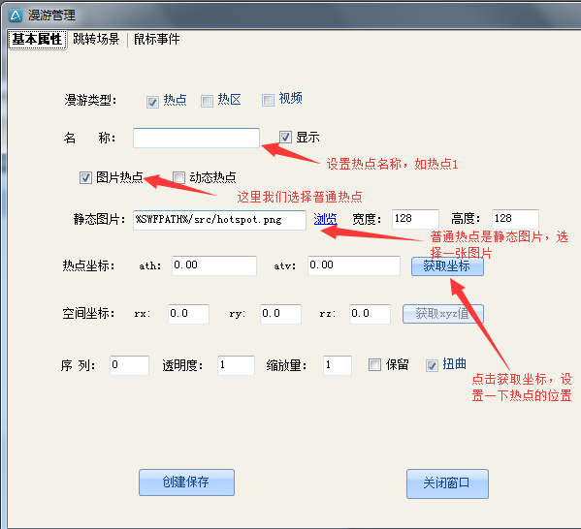Select the 基本属性 tab

click(37, 40)
